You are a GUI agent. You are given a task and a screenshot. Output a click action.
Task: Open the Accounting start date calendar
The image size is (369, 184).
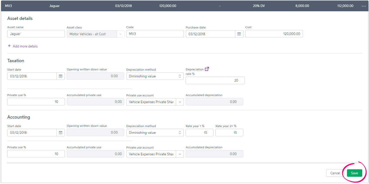pos(60,133)
